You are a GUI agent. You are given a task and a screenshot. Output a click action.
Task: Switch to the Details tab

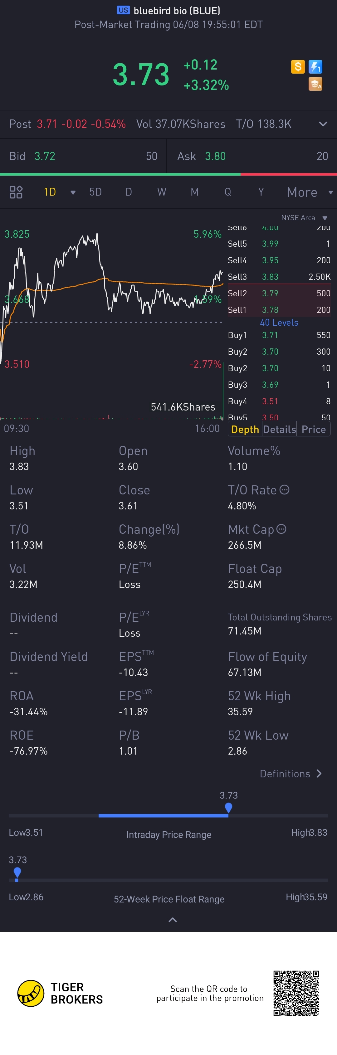point(279,429)
